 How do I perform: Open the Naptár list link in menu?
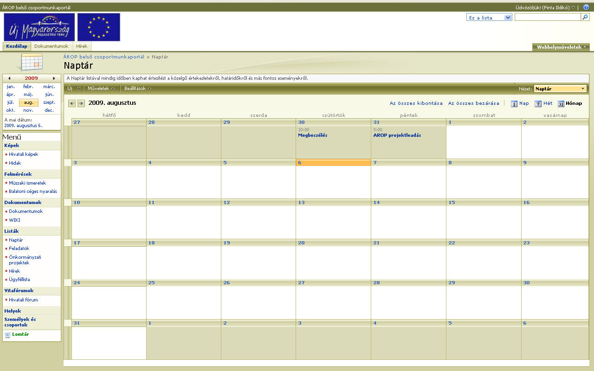point(16,240)
